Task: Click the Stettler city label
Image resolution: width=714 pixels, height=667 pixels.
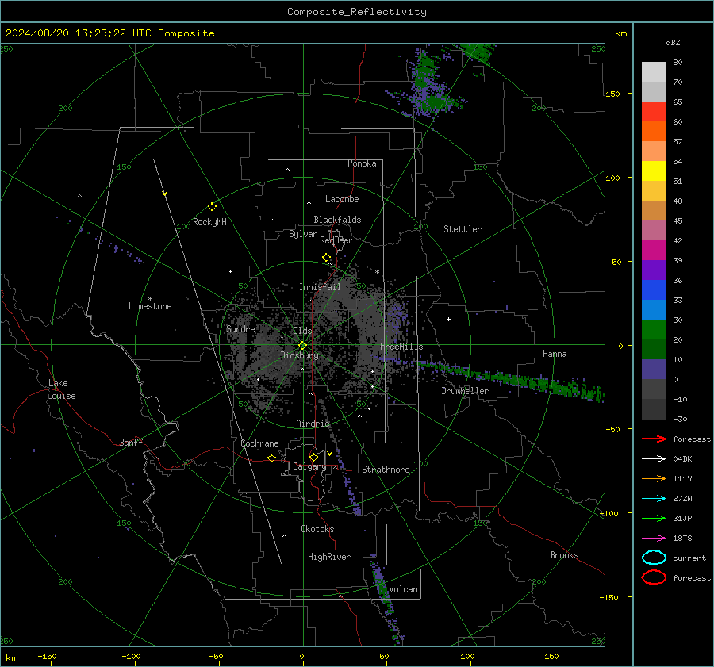Action: click(463, 229)
